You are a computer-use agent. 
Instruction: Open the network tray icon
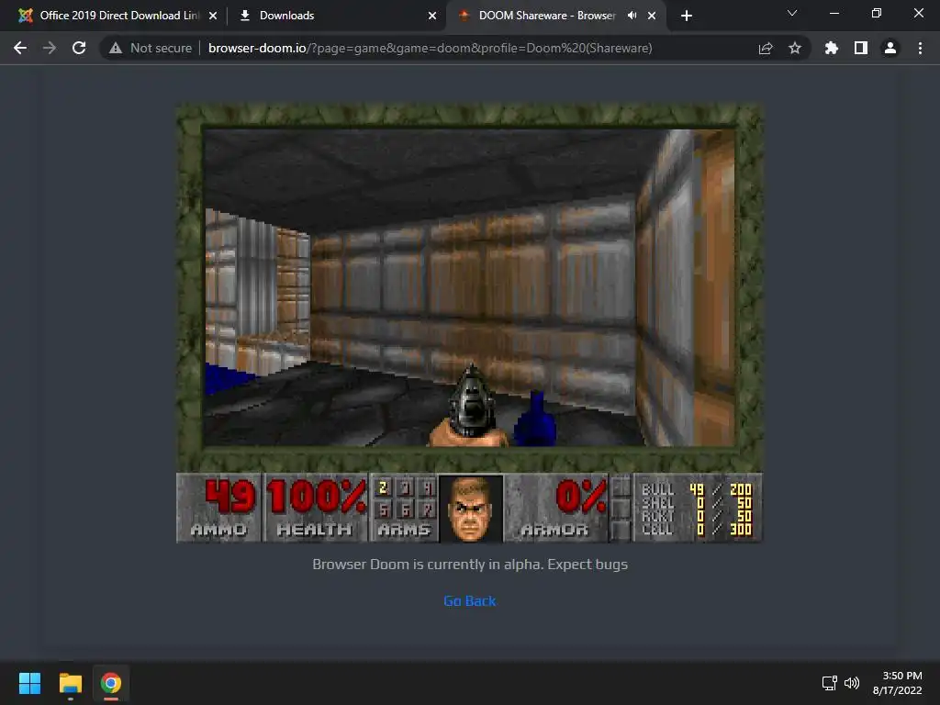[829, 683]
